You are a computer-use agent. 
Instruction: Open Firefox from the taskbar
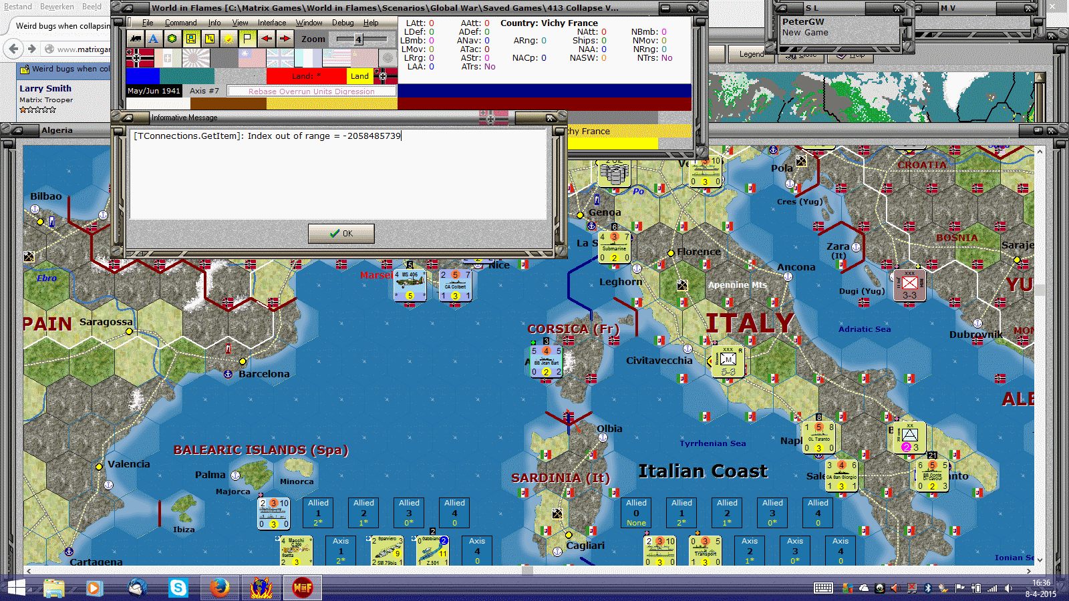point(219,588)
